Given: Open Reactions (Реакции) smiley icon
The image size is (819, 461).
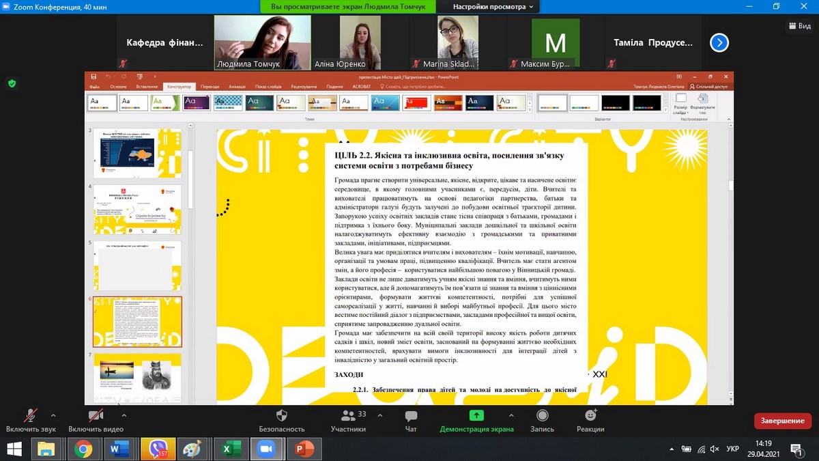Looking at the screenshot, I should click(x=590, y=415).
